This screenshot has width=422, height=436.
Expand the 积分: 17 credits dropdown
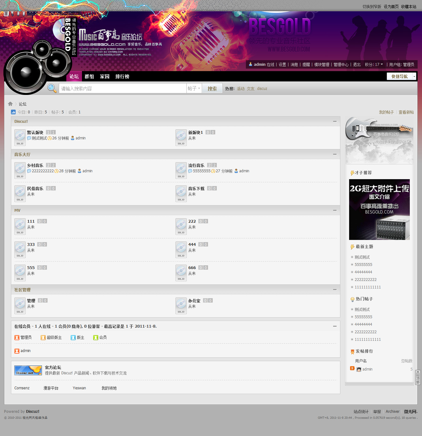pos(374,65)
